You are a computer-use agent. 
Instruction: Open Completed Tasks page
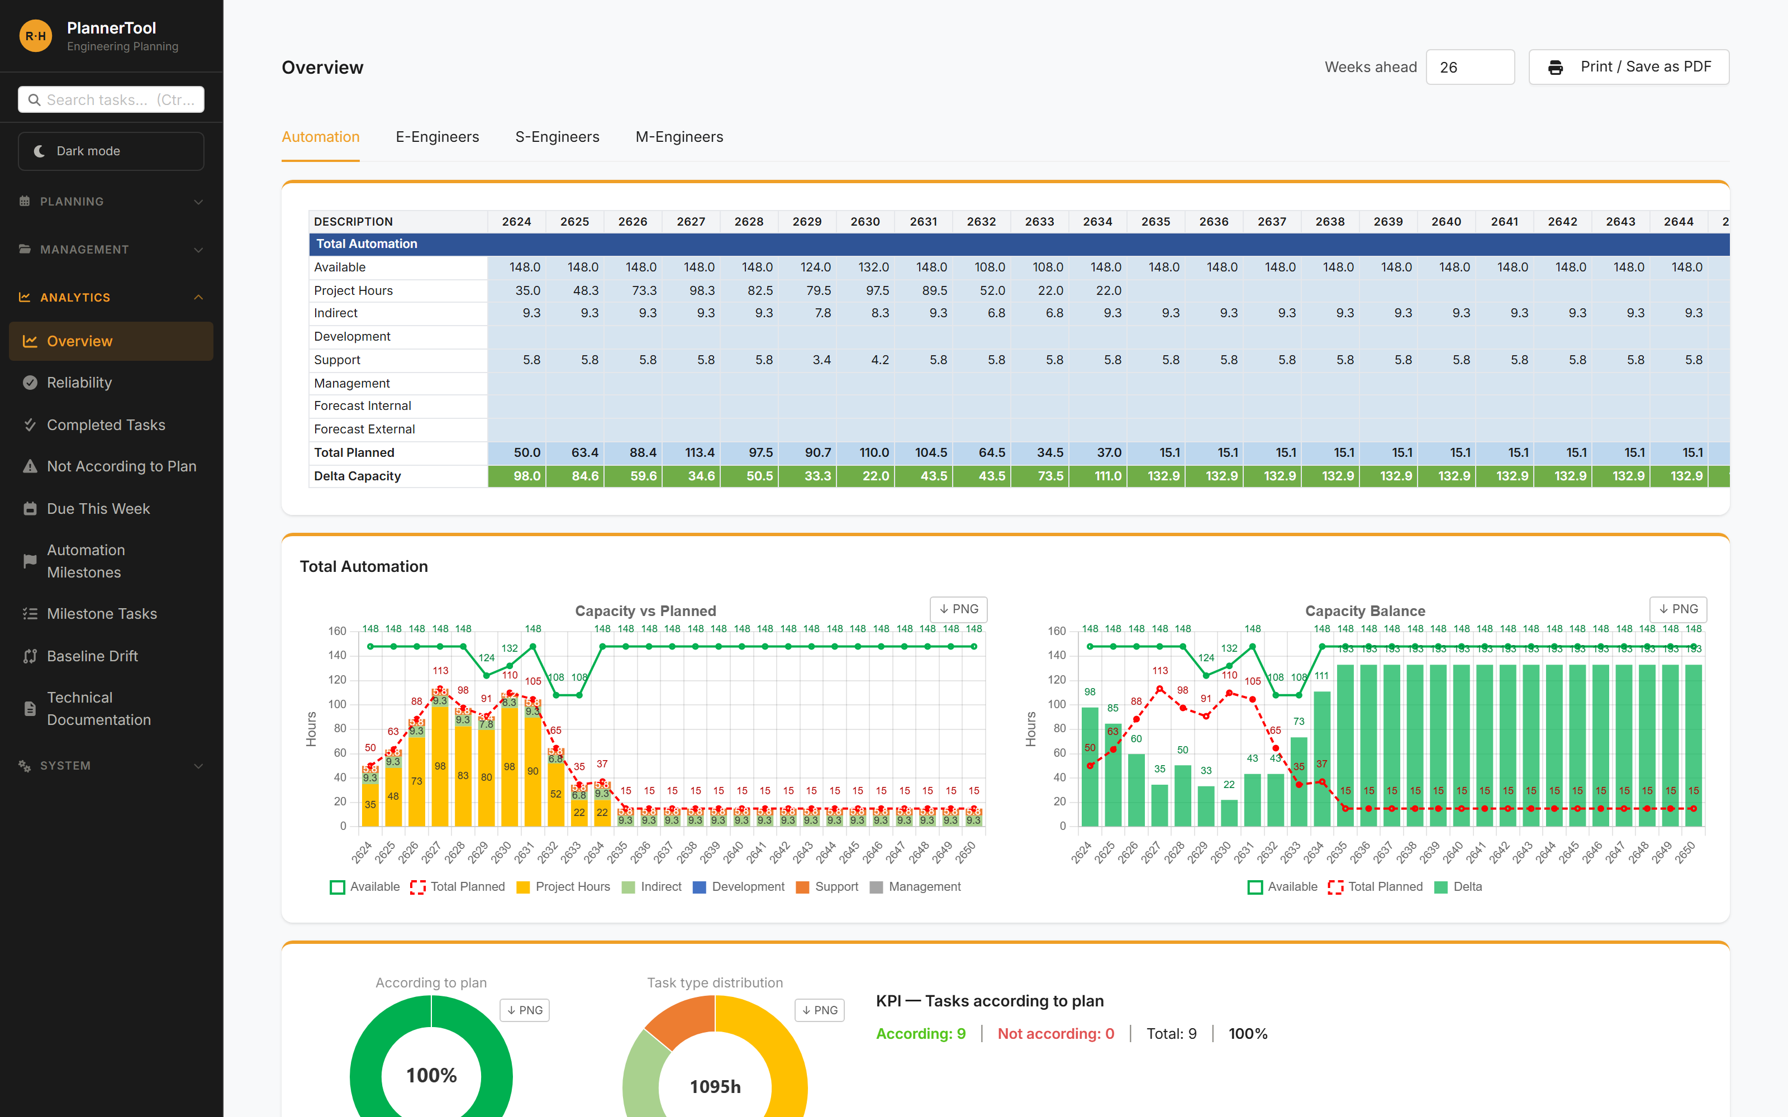(x=111, y=425)
